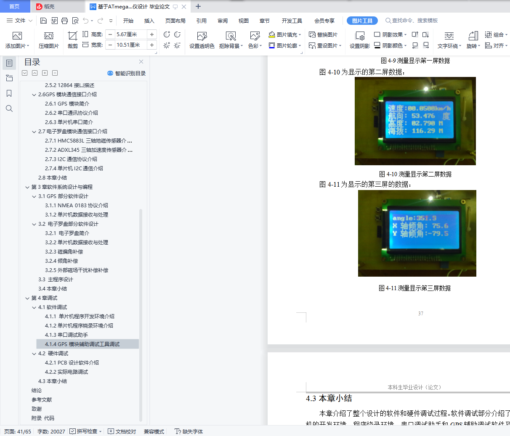Open the 开始 ribbon tab

pyautogui.click(x=128, y=21)
